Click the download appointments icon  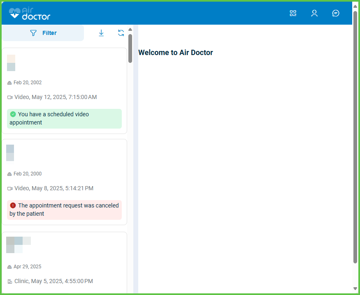pos(101,33)
